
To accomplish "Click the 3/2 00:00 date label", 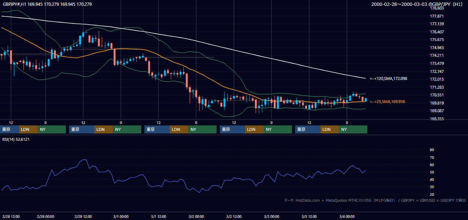I will coord(196,216).
